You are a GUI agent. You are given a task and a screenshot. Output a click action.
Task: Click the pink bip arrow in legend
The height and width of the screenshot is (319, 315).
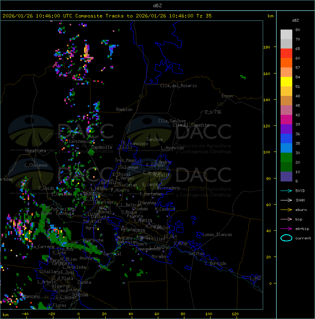coord(286,219)
